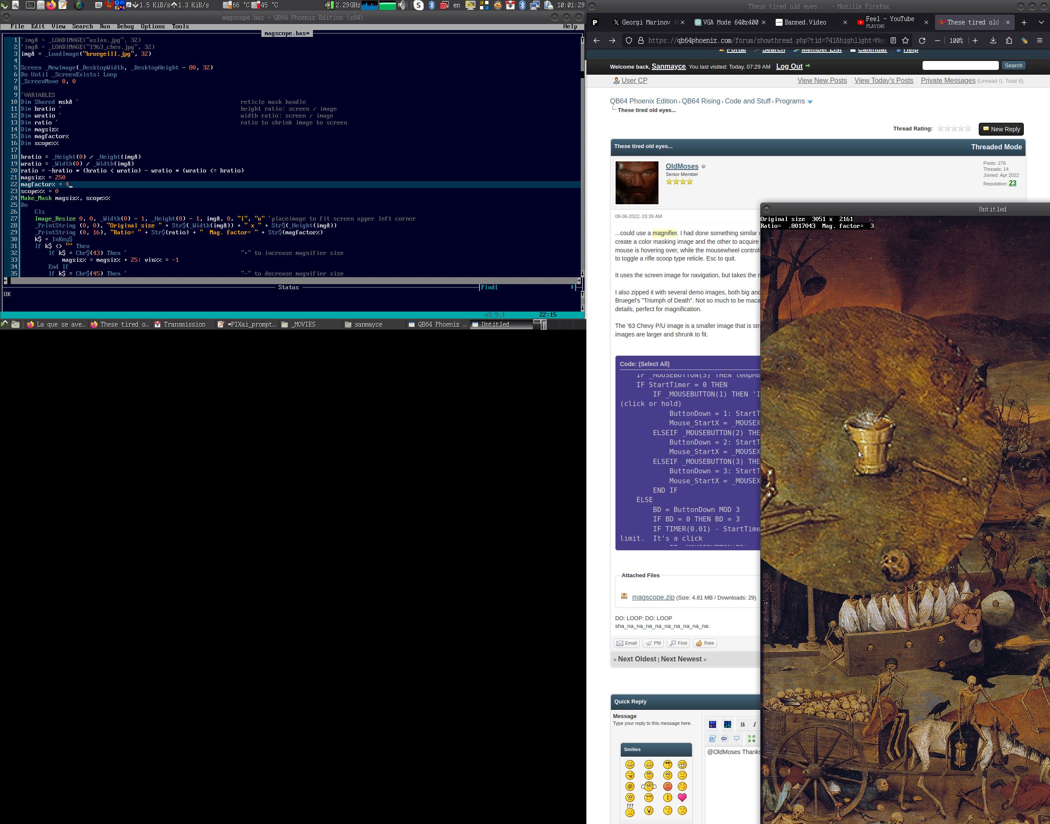Insert angel smiley with wings

click(x=649, y=786)
